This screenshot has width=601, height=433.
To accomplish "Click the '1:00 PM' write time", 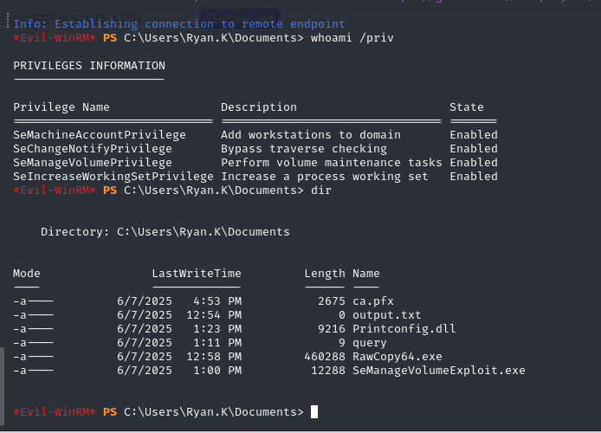I will [x=217, y=370].
